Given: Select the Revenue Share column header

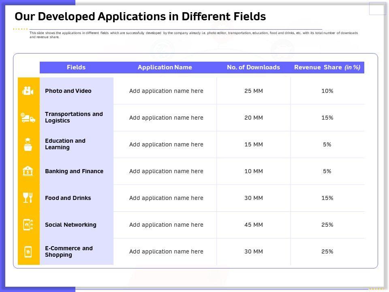Looking at the screenshot, I should pyautogui.click(x=327, y=67).
